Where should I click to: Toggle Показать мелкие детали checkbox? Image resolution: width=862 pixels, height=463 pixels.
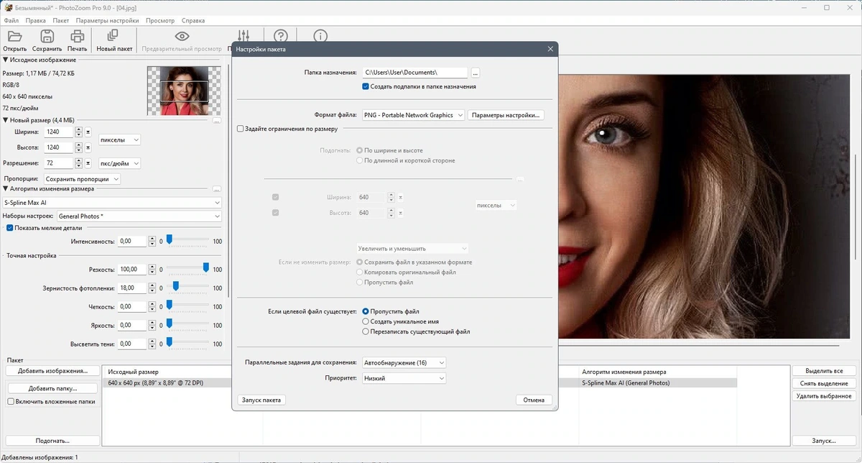pyautogui.click(x=10, y=228)
